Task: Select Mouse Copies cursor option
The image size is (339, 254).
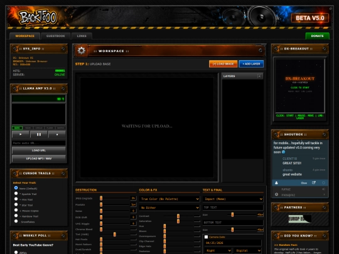Action: click(16, 210)
